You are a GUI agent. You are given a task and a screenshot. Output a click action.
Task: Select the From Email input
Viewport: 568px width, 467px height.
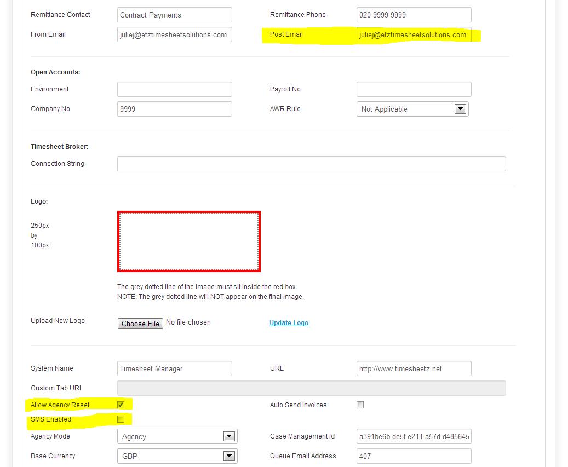[x=175, y=34]
